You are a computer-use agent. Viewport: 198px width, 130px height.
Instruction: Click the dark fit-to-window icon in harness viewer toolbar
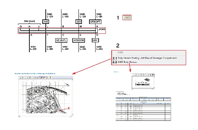click(153, 75)
